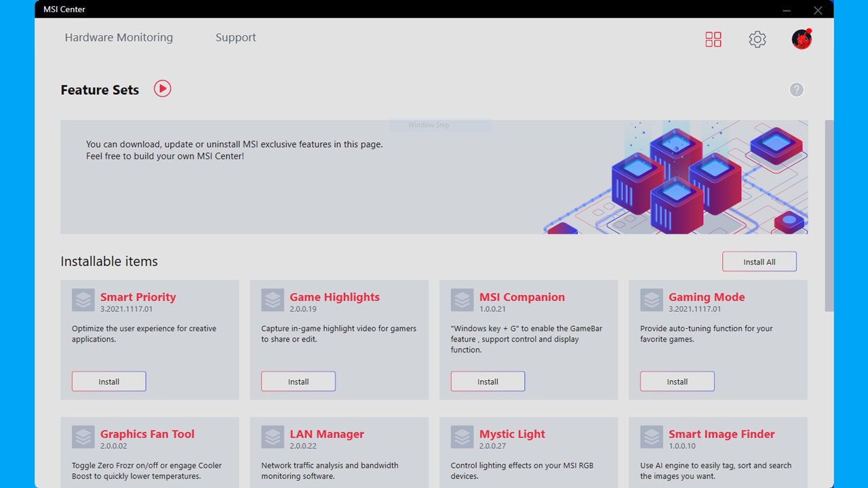Viewport: 868px width, 488px height.
Task: Open the user profile avatar
Action: pos(802,39)
